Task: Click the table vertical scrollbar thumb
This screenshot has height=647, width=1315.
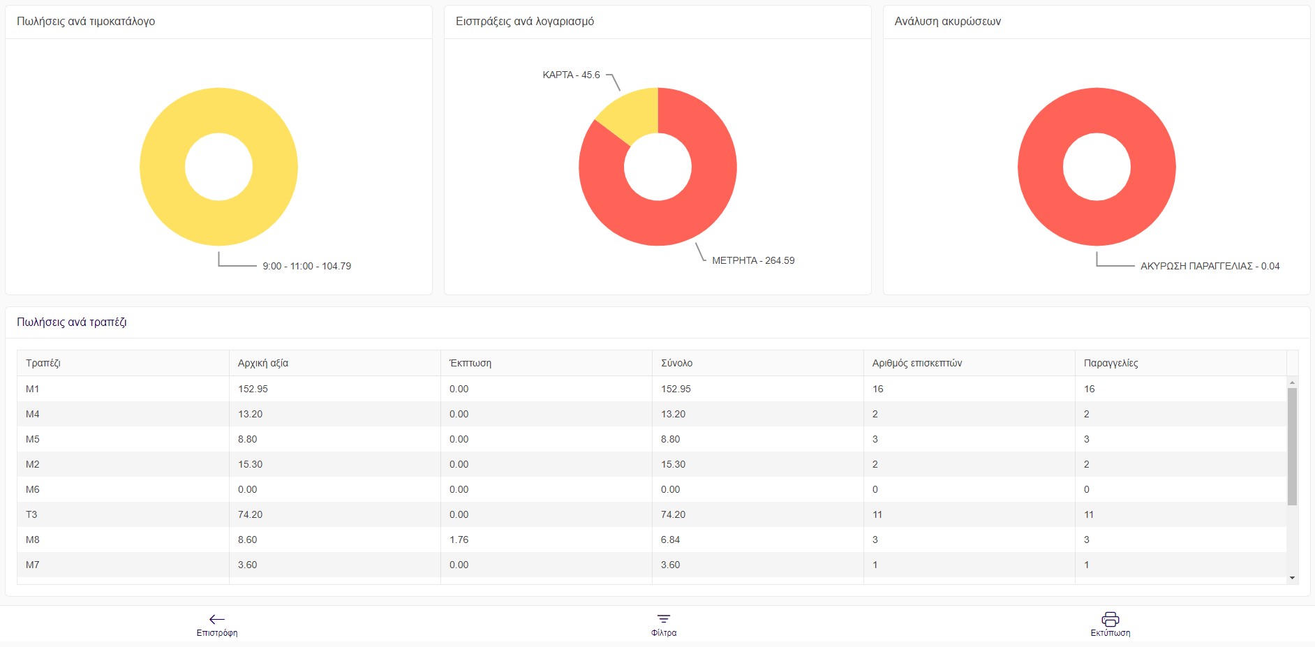Action: 1292,447
